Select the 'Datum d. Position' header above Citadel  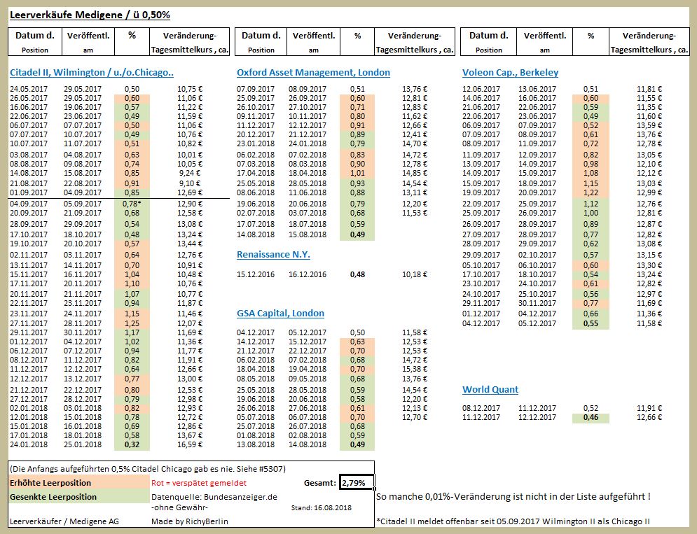(x=34, y=42)
